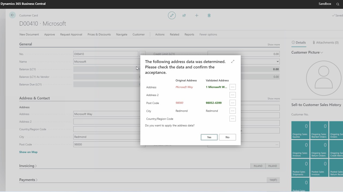This screenshot has height=192, width=343.
Task: Click the Show on Map link
Action: tap(28, 152)
